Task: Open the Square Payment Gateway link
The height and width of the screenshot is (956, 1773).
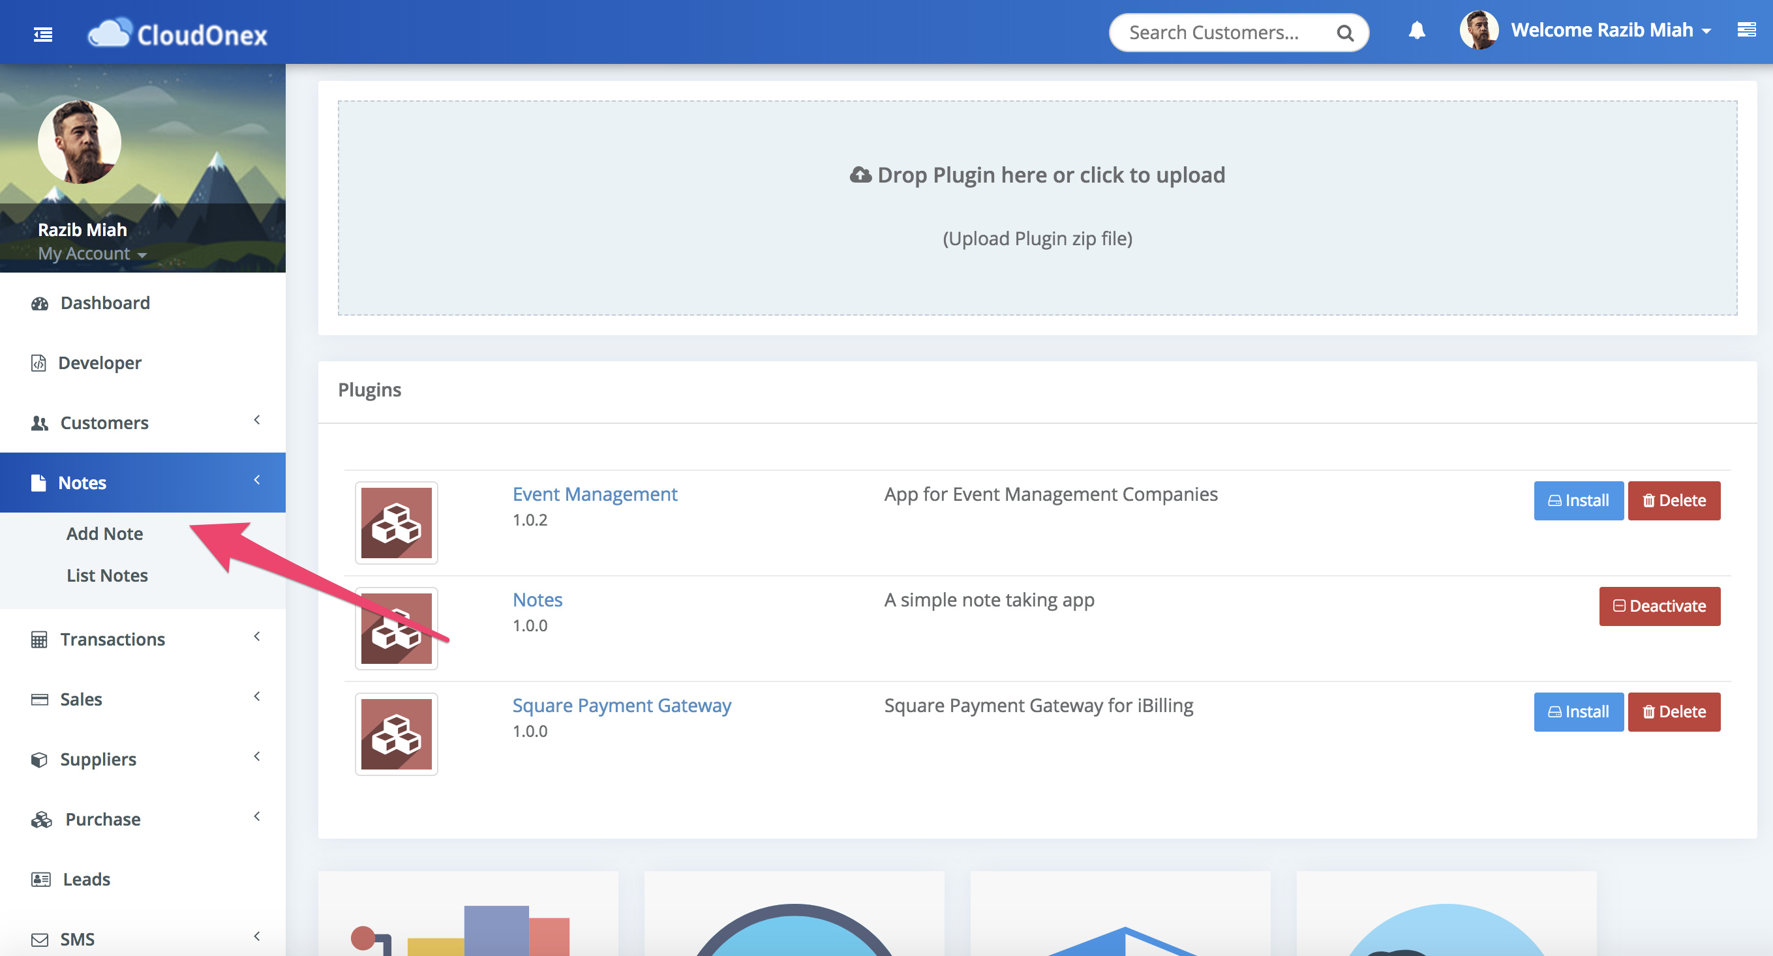Action: (x=622, y=706)
